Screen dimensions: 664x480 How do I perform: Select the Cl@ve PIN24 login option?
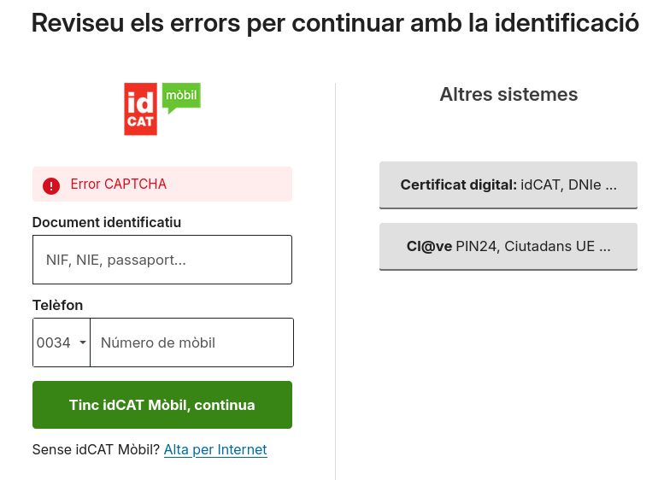click(508, 247)
